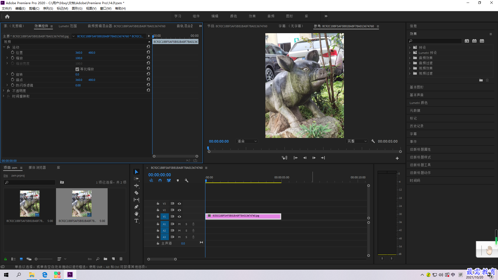
Task: Select the Track Select Forward tool
Action: tap(136, 179)
